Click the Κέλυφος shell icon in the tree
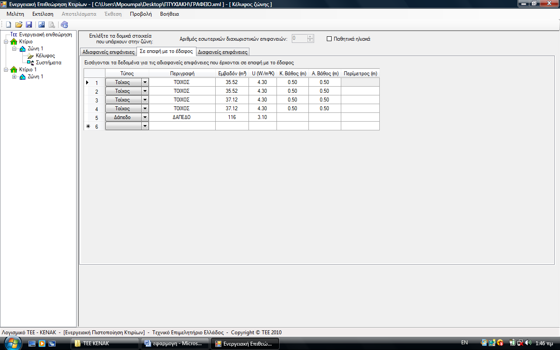560x350 pixels. [30, 56]
